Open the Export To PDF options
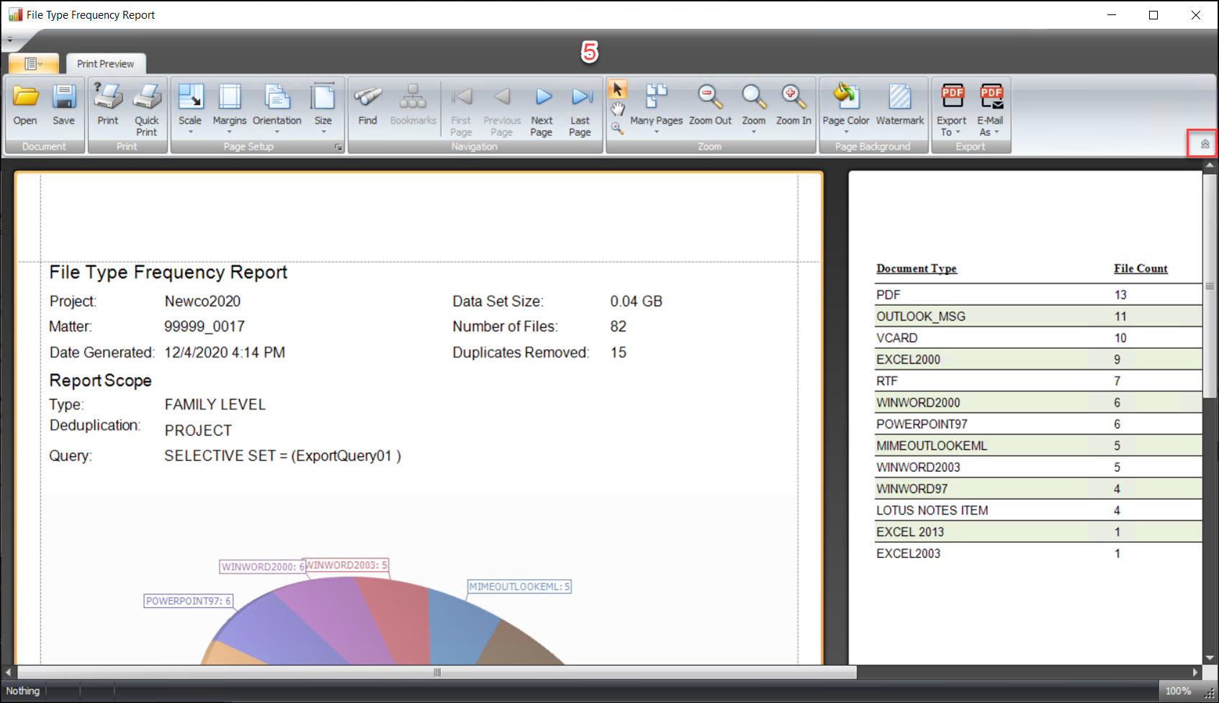 click(952, 109)
